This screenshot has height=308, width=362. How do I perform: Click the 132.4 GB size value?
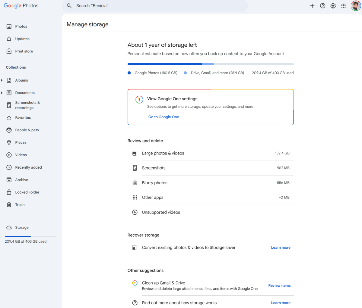pos(282,153)
